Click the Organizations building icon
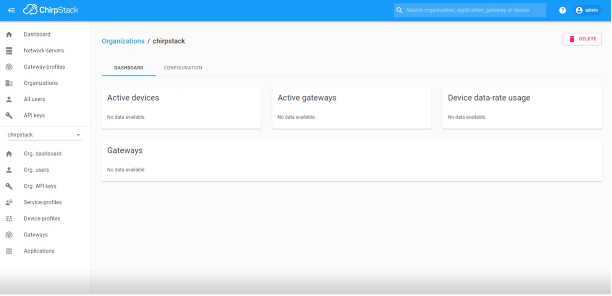The width and height of the screenshot is (612, 296). pos(9,83)
